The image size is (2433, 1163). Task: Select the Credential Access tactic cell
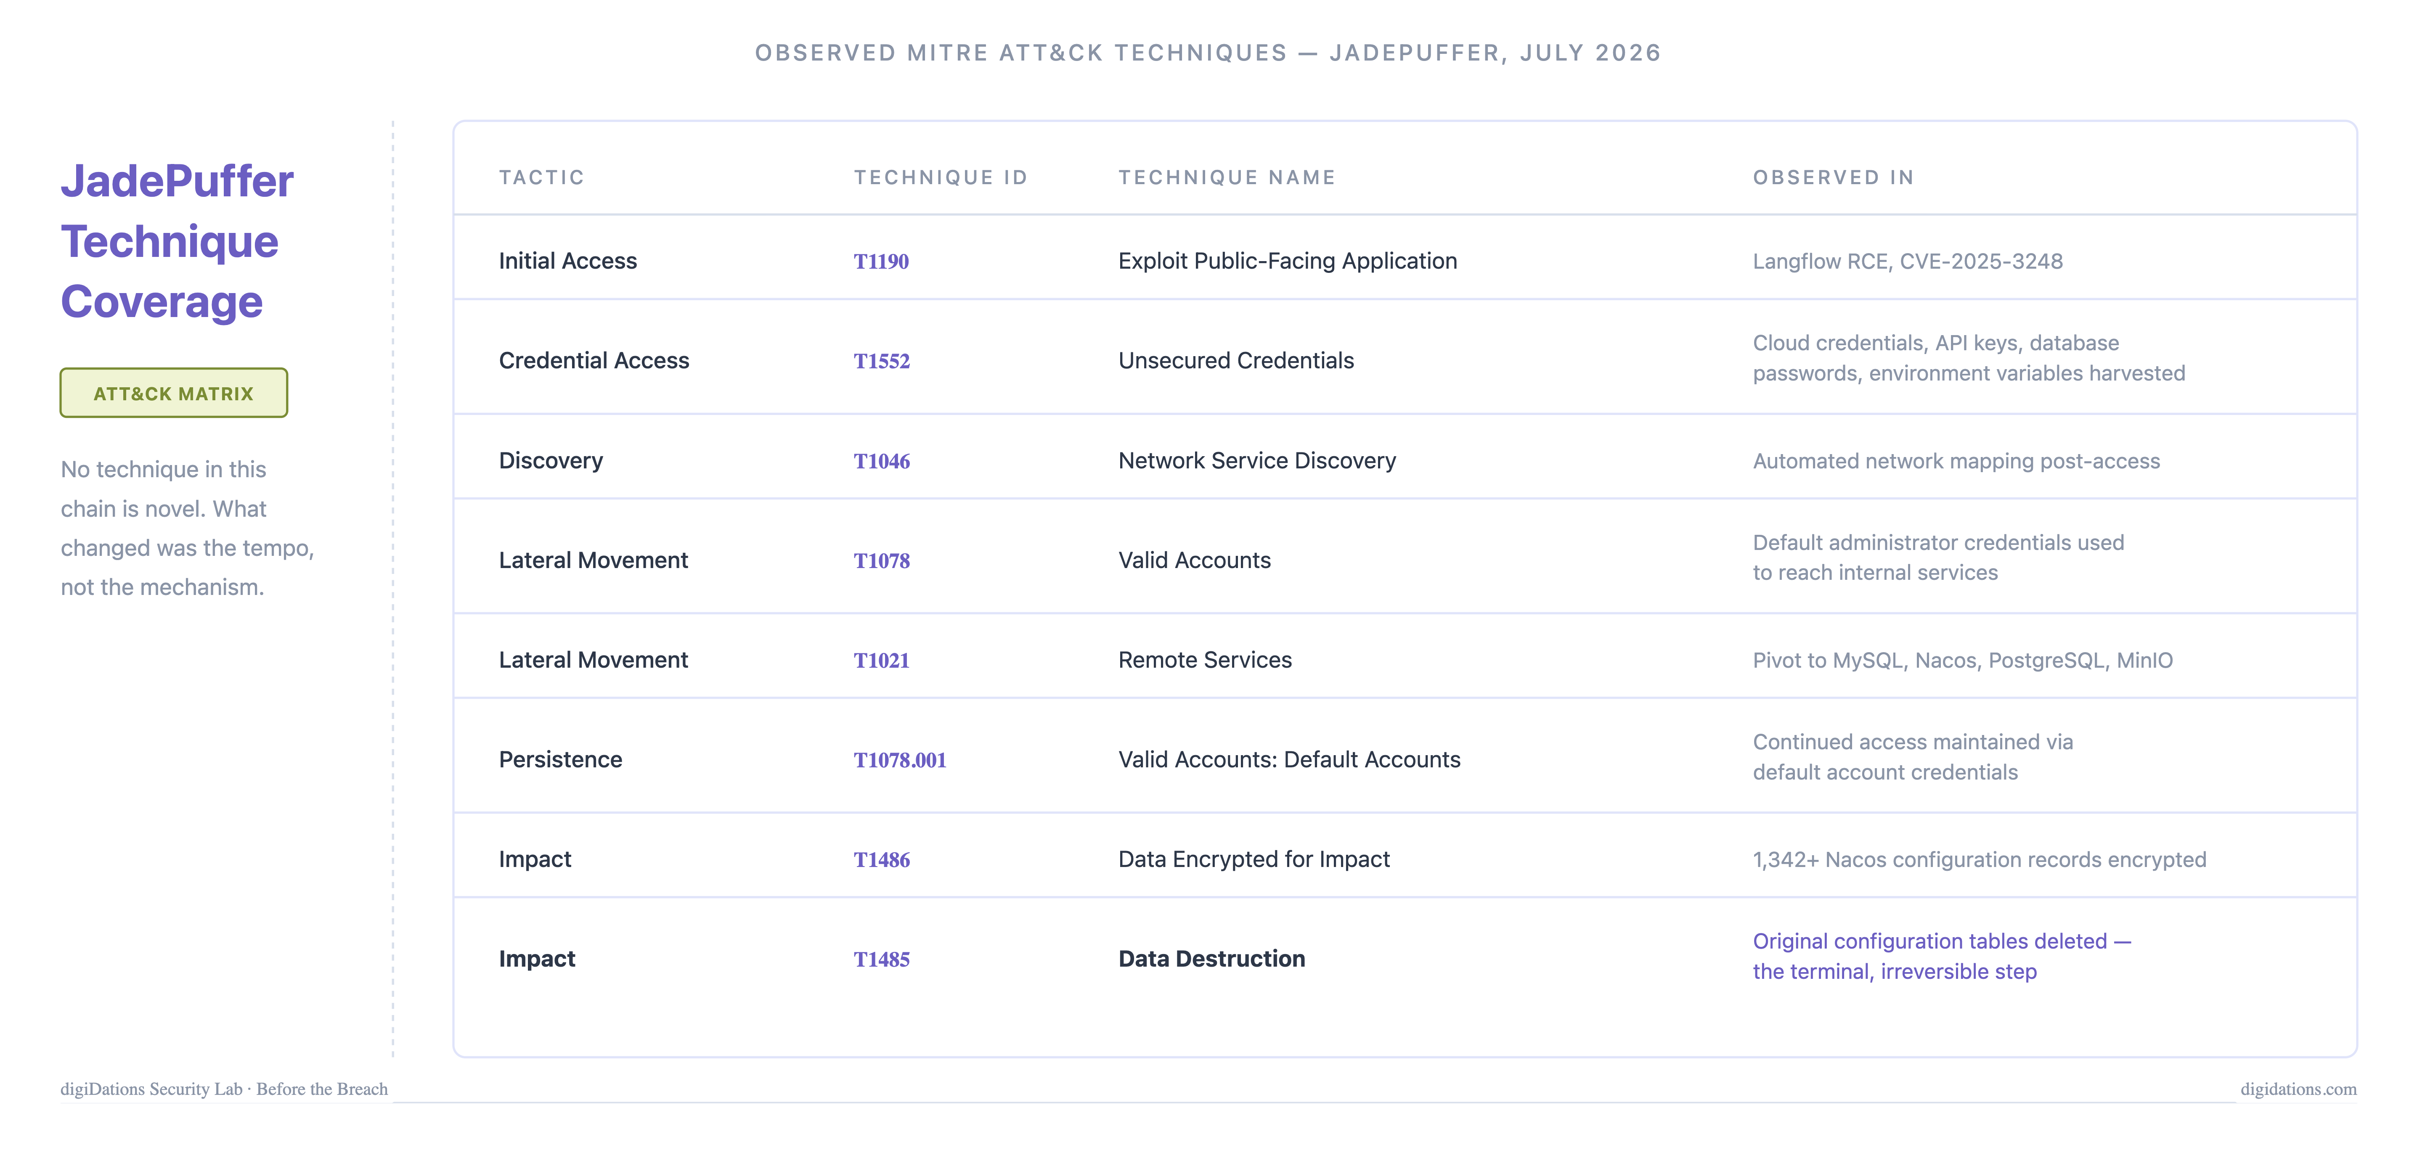click(x=594, y=361)
